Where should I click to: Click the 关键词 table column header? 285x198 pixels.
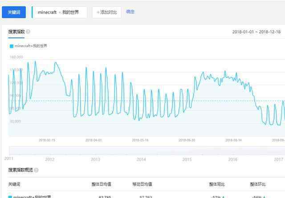(x=14, y=184)
